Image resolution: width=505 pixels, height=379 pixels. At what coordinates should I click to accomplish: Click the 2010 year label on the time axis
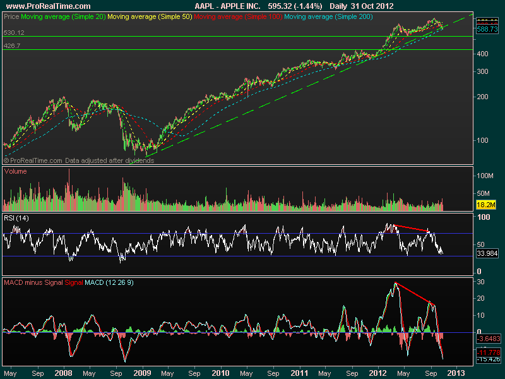pyautogui.click(x=220, y=373)
